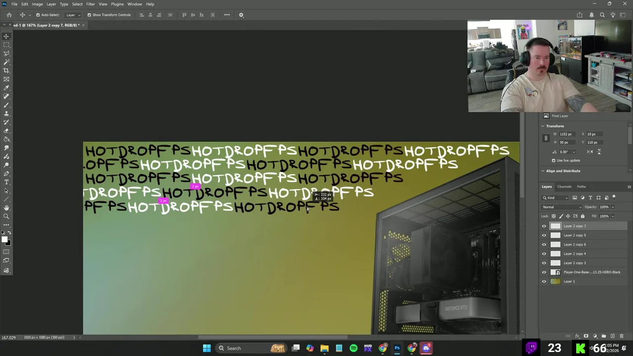Open the Kind layer filter dropdown
The width and height of the screenshot is (633, 356).
(x=554, y=198)
